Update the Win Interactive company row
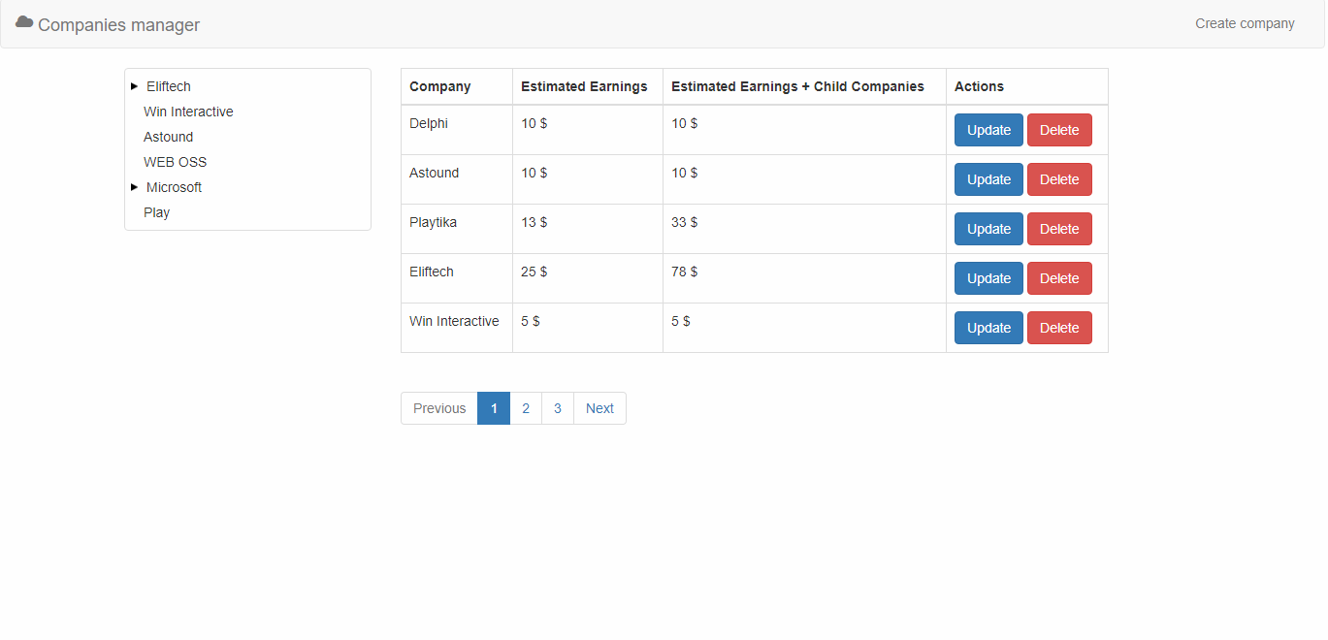Viewport: 1328px width, 640px height. 988,328
